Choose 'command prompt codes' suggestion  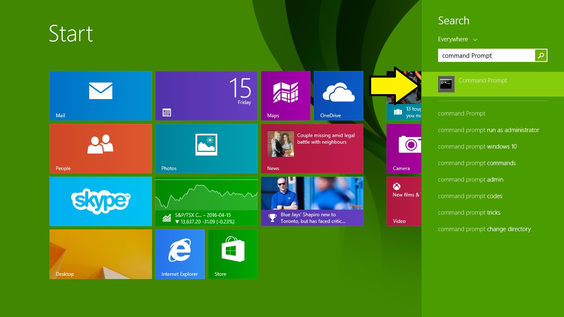[x=470, y=196]
